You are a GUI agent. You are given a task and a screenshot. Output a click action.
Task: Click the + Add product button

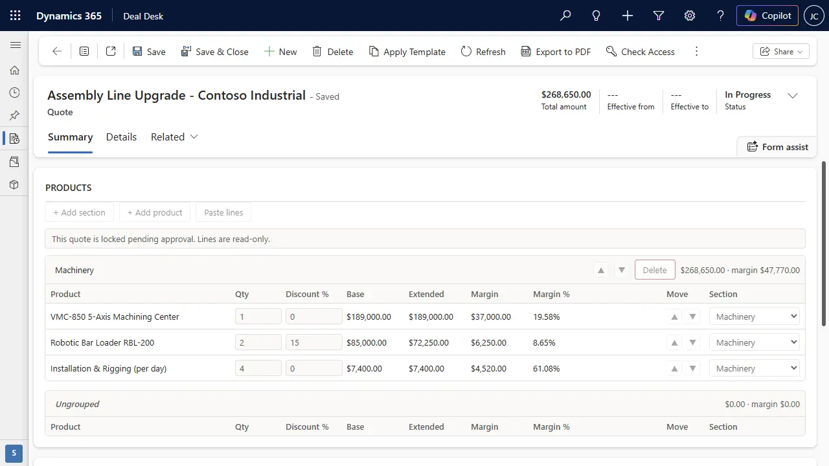155,212
